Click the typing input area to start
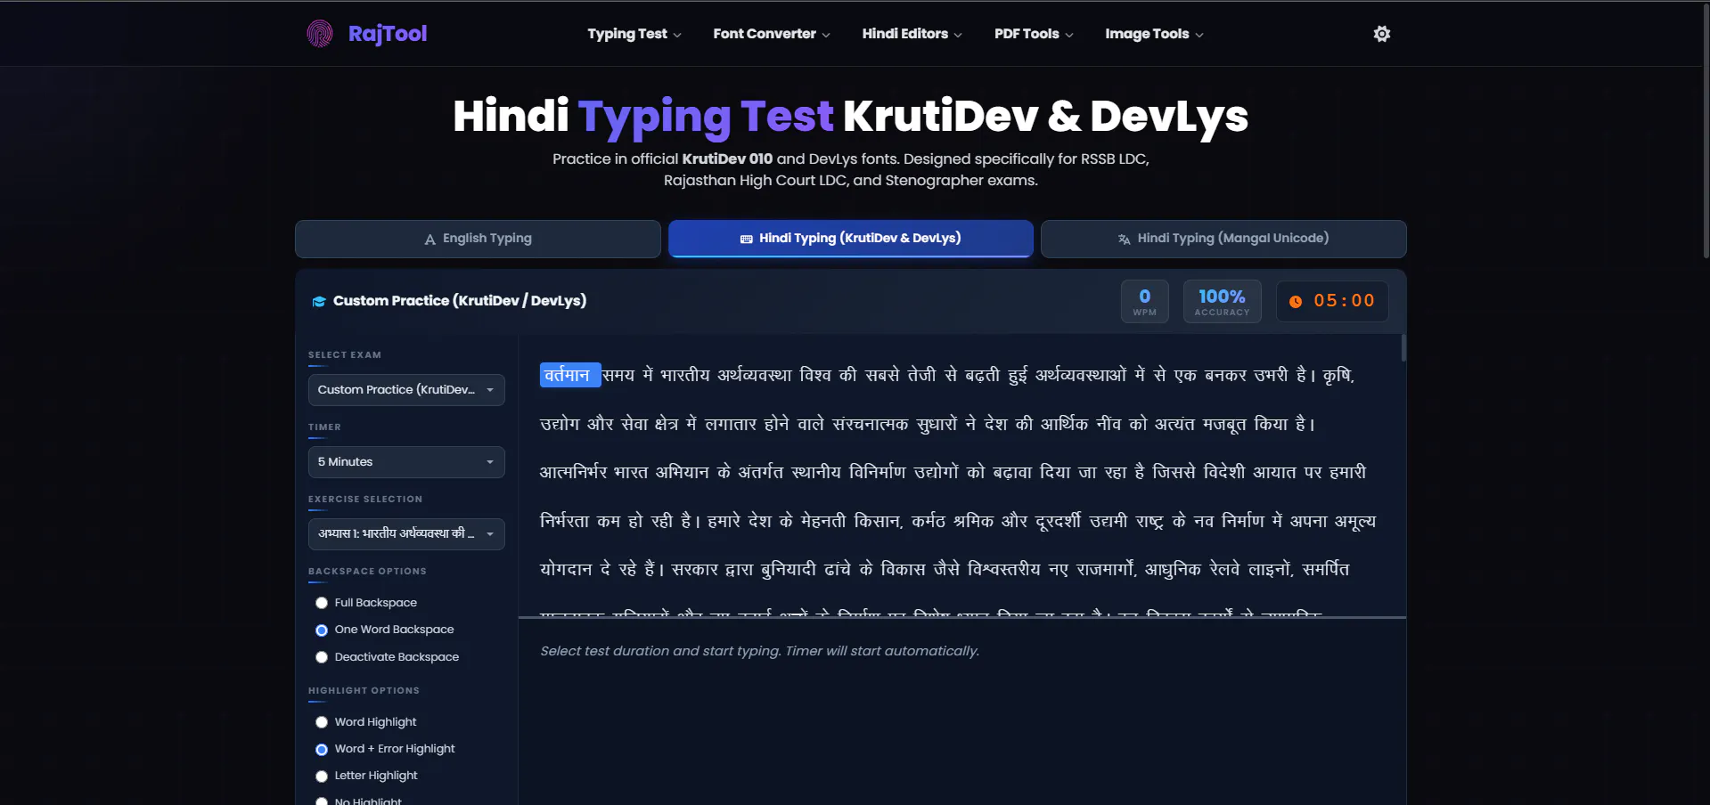The image size is (1710, 805). click(962, 712)
